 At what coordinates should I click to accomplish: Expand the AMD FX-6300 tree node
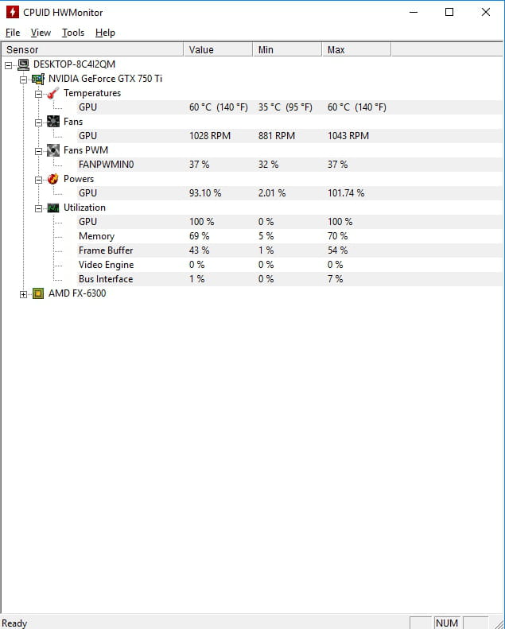23,294
